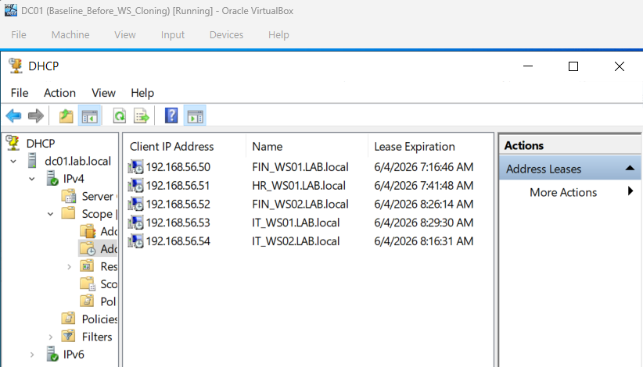Minimize the DHCP console window
The width and height of the screenshot is (643, 367).
pos(528,66)
